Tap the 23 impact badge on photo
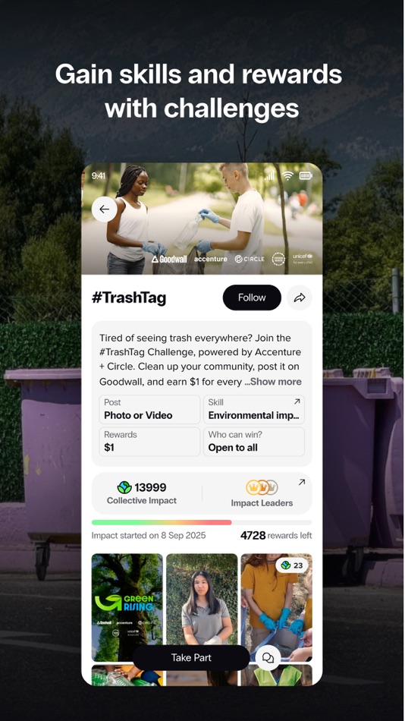 [292, 565]
